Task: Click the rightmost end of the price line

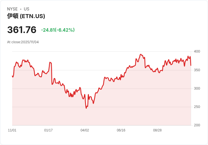Action: pos(191,66)
